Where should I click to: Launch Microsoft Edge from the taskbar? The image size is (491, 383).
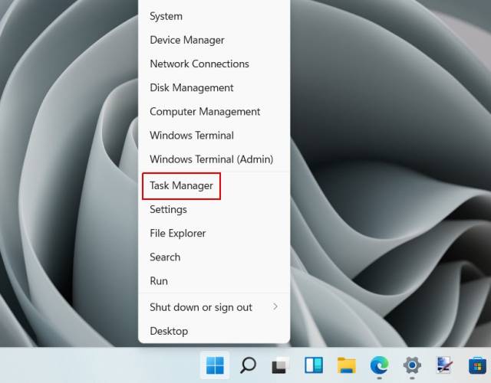click(379, 365)
